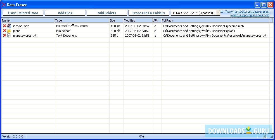Click the Access database icon for income.mdb
The width and height of the screenshot is (275, 140).
pyautogui.click(x=9, y=26)
